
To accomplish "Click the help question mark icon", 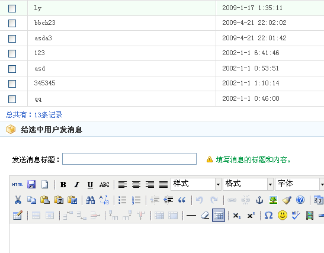I will click(x=300, y=200).
